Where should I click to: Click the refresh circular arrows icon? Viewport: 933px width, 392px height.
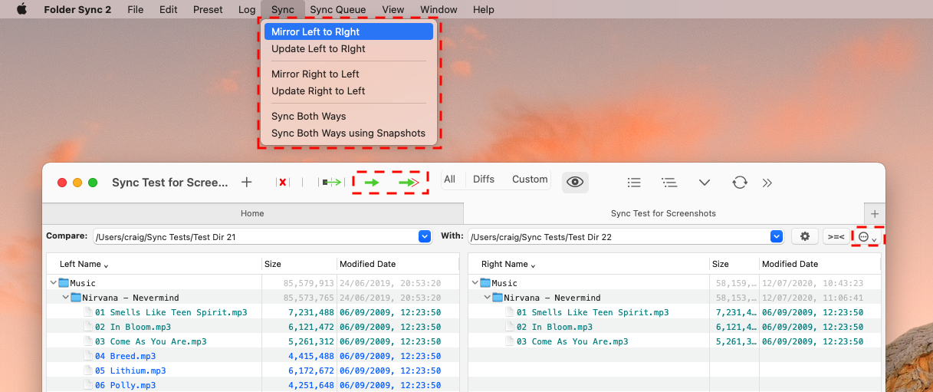[x=739, y=183]
